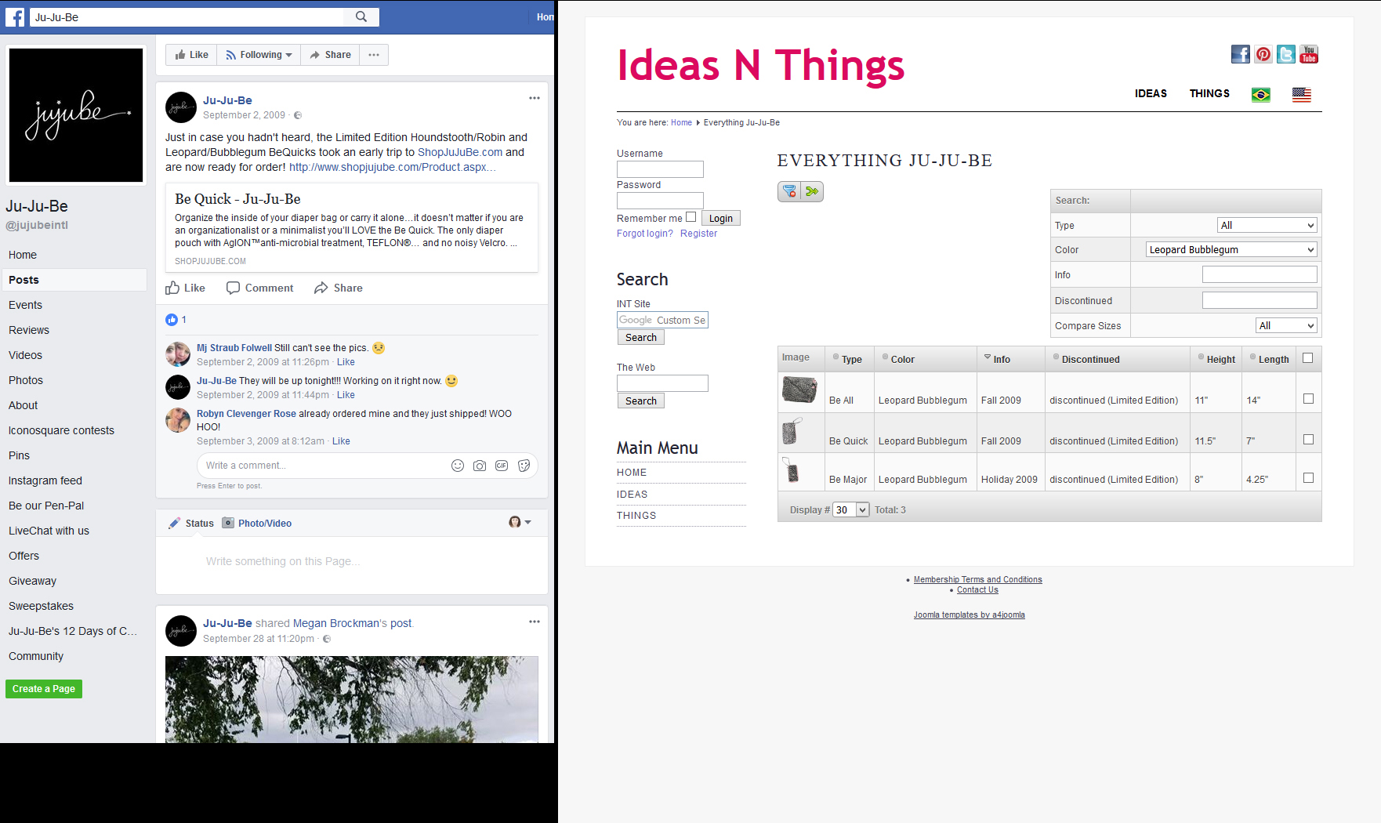Click the GIF icon in comment box

502,466
